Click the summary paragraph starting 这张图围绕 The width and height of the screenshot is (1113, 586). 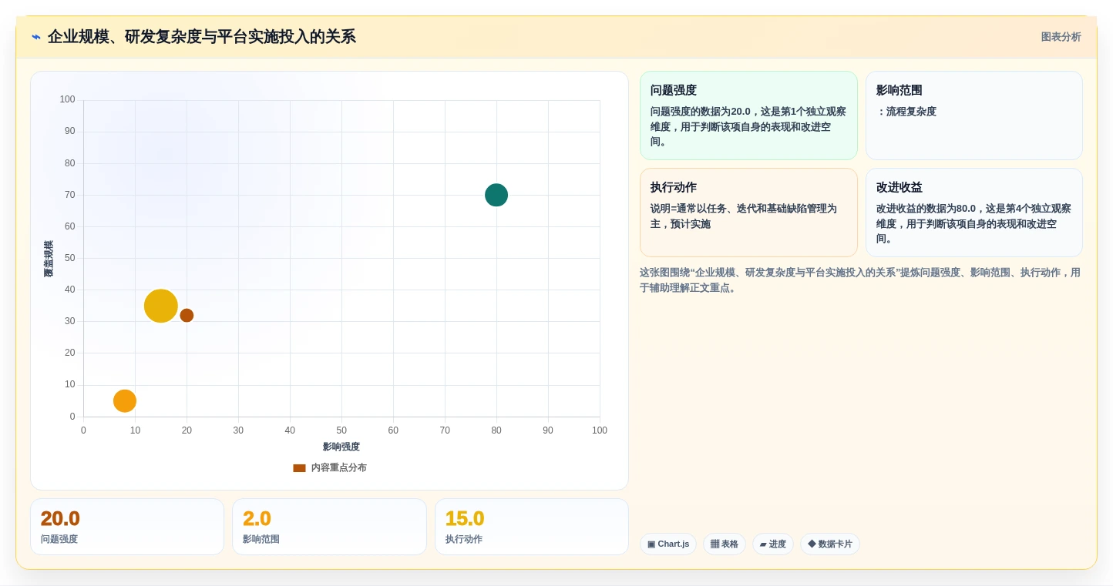click(x=860, y=280)
